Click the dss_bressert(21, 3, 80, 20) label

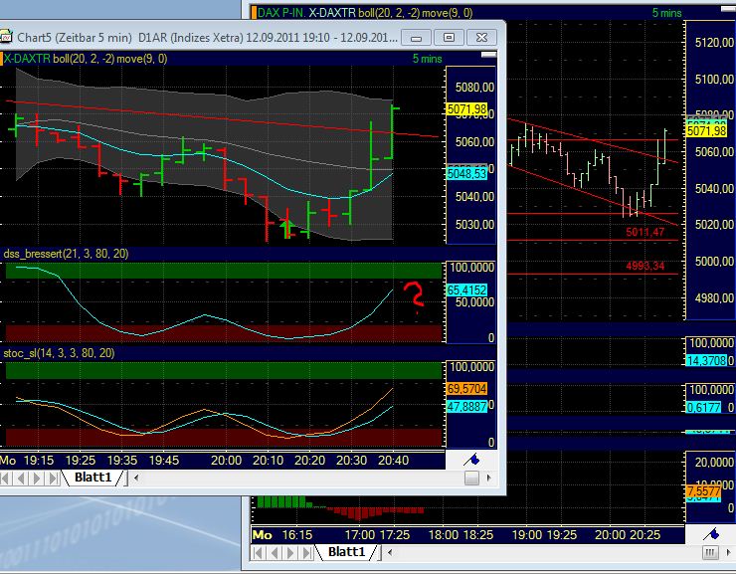[x=67, y=254]
